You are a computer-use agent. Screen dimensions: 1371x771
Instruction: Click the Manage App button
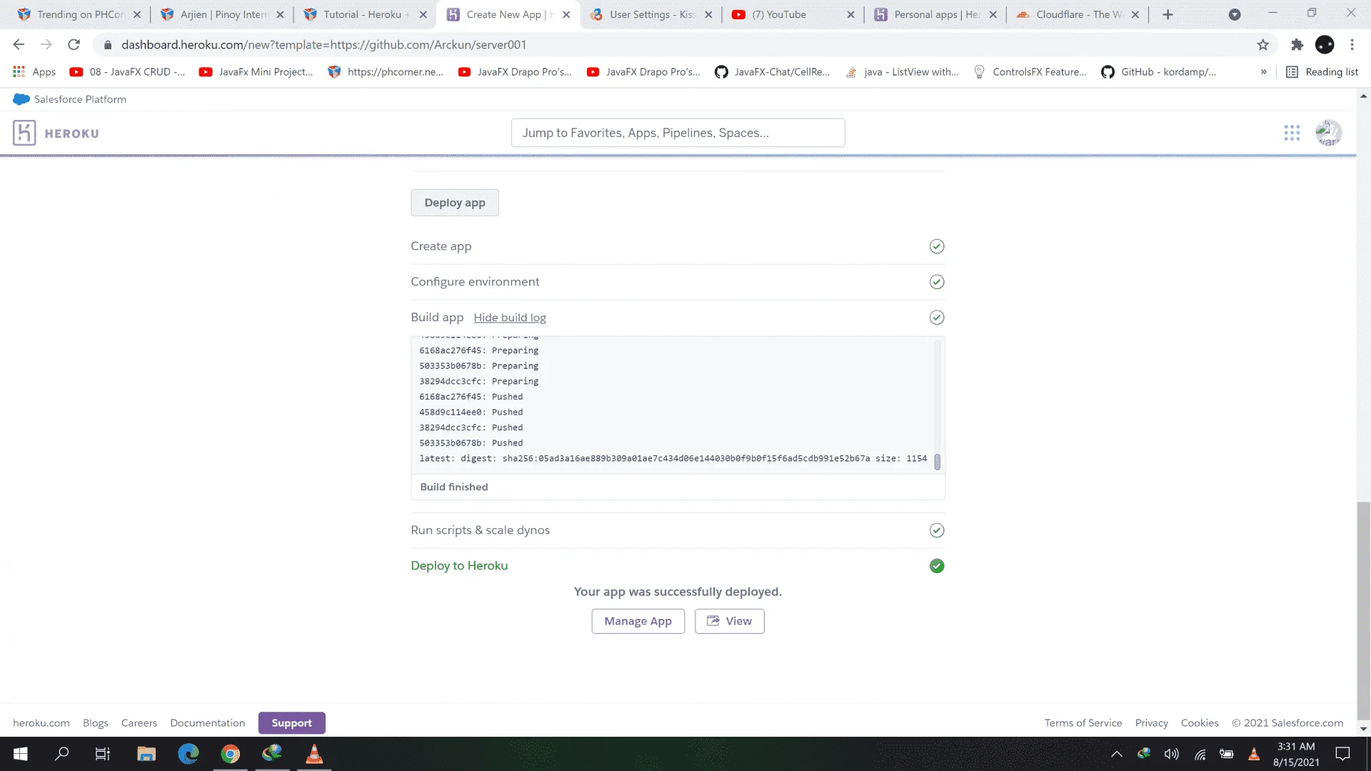[x=638, y=621]
